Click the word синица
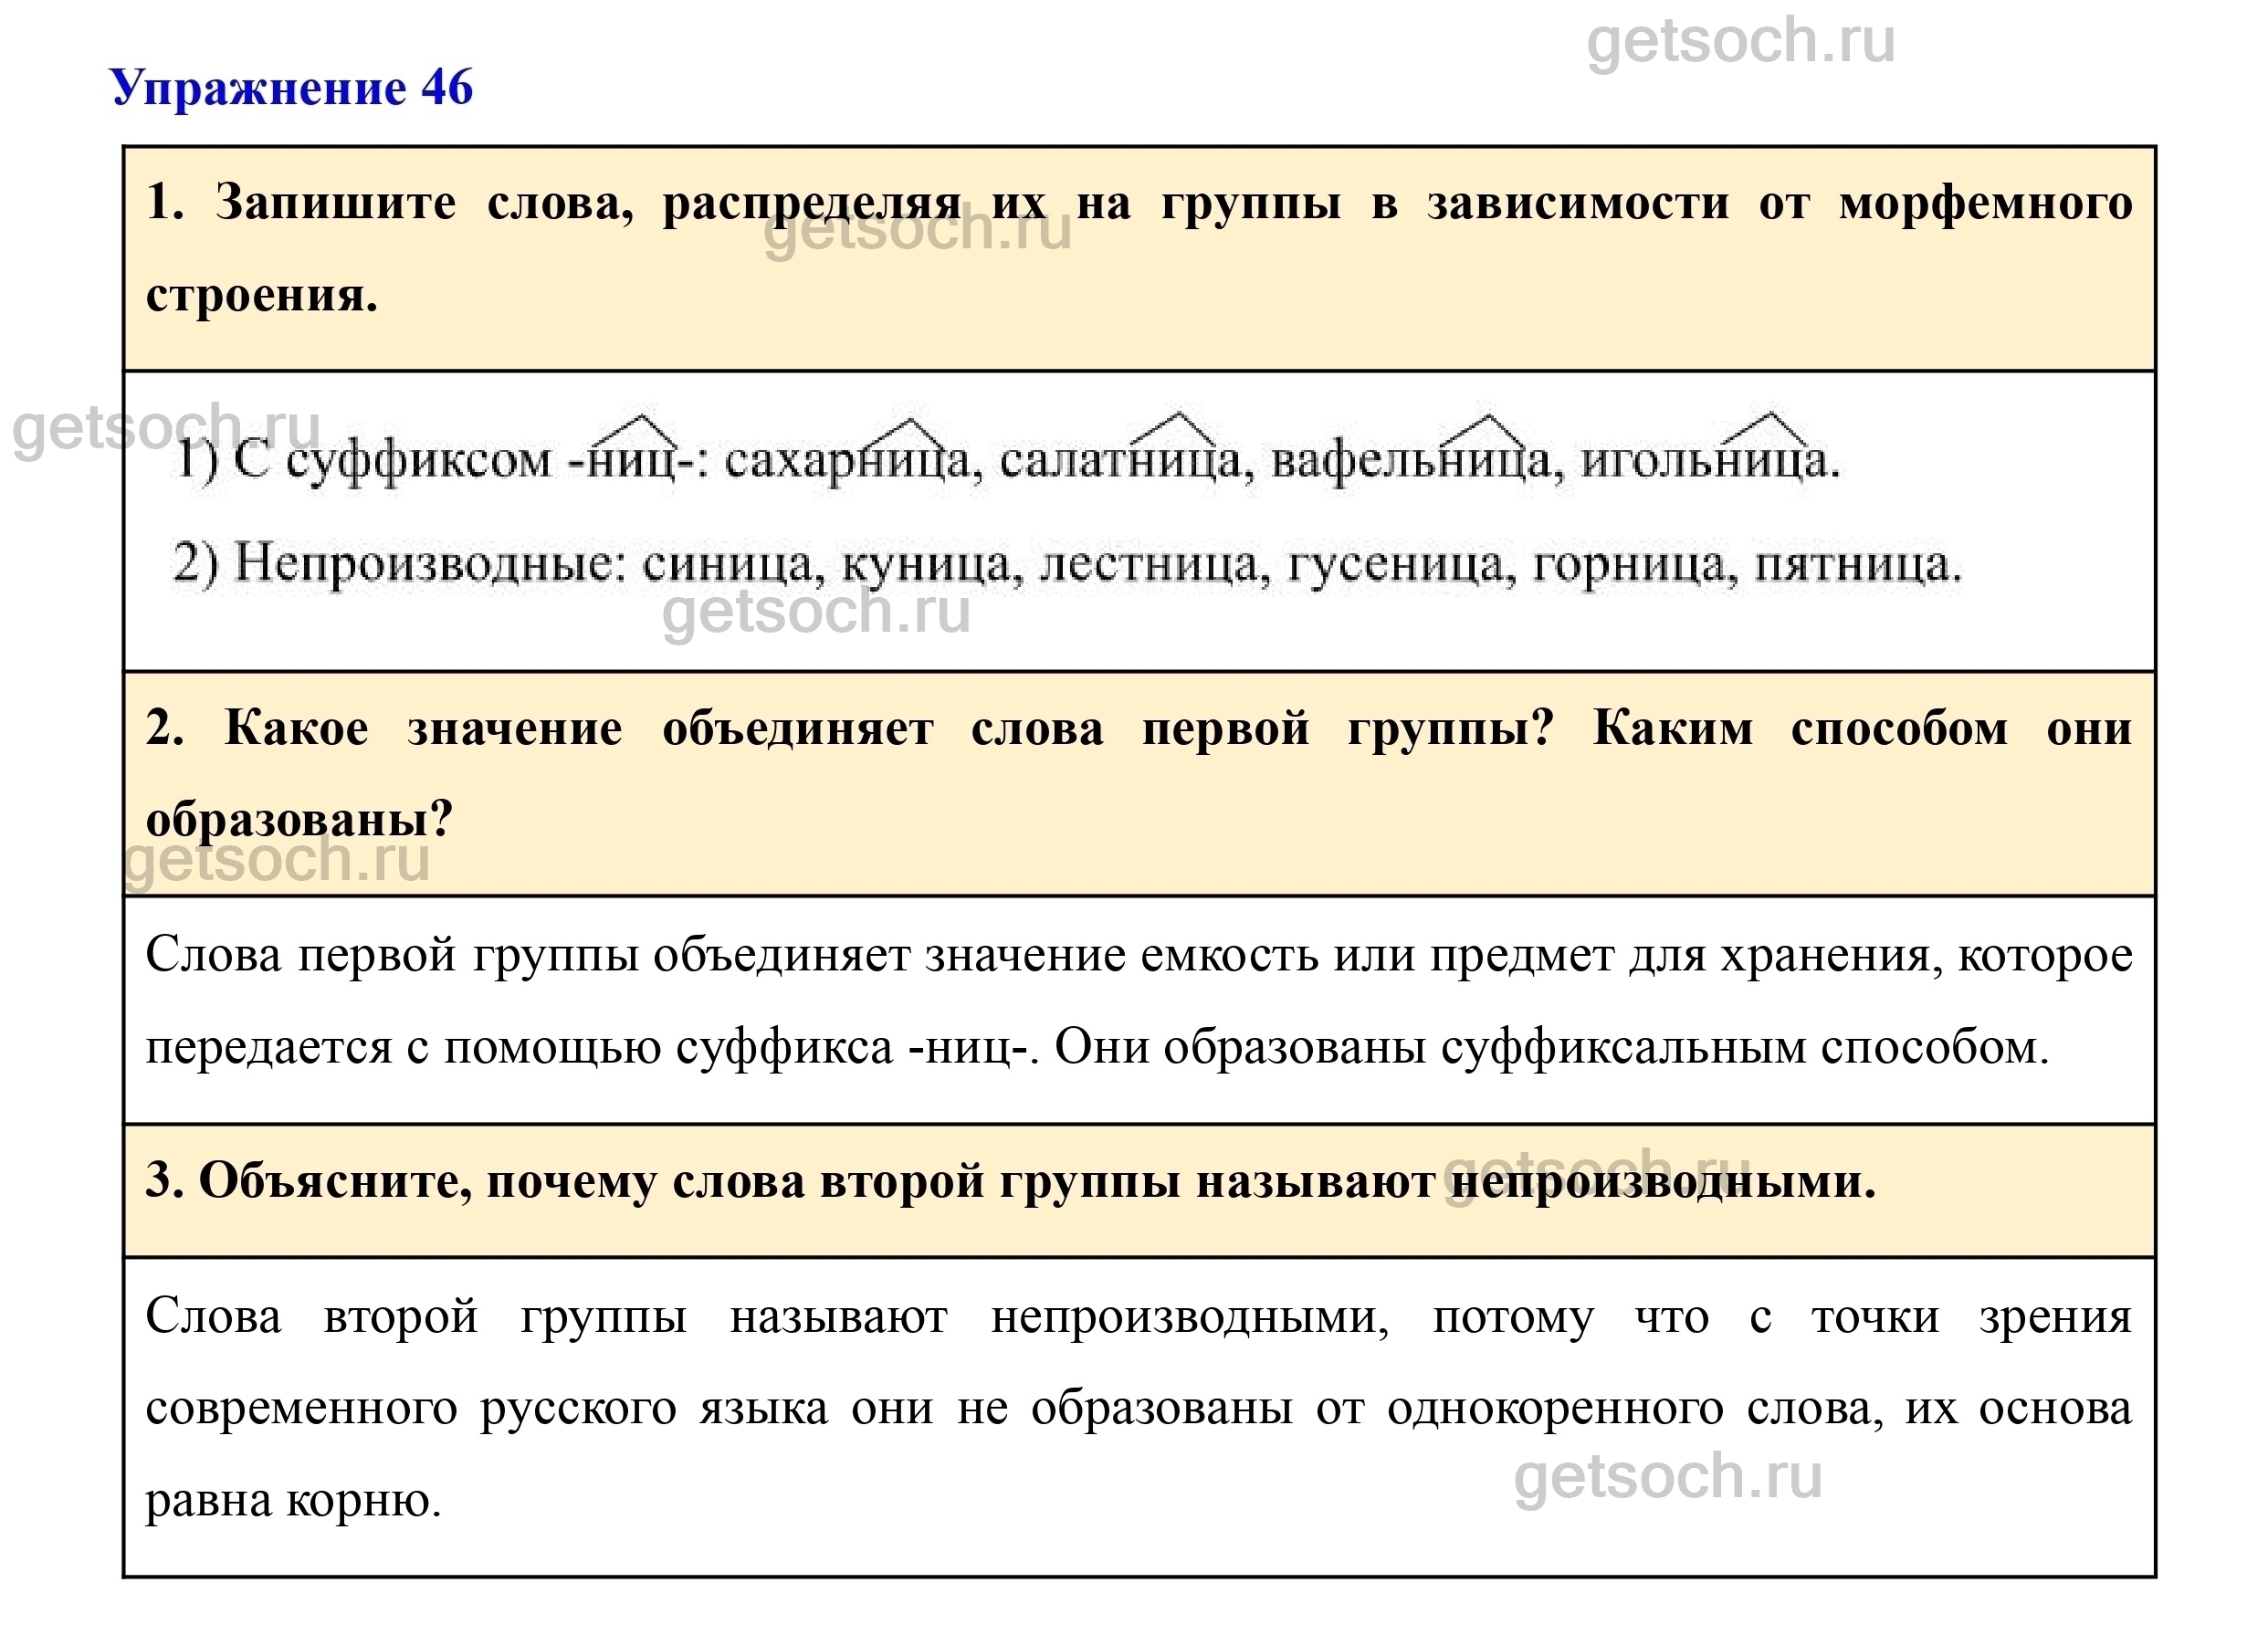This screenshot has height=1635, width=2268. pyautogui.click(x=731, y=565)
